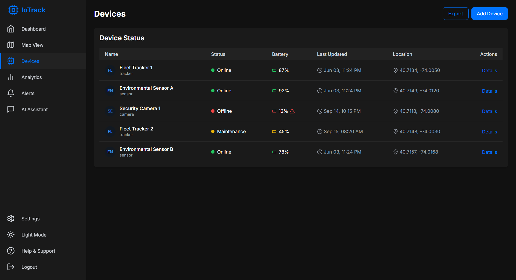Click the Add Device button
Screen dimensions: 516x280
pyautogui.click(x=489, y=14)
